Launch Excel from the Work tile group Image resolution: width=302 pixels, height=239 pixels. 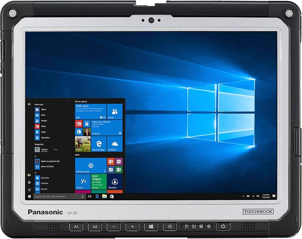coord(119,169)
